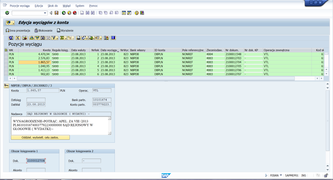
Task: Click the table horizontal scrollbar
Action: 156,78
